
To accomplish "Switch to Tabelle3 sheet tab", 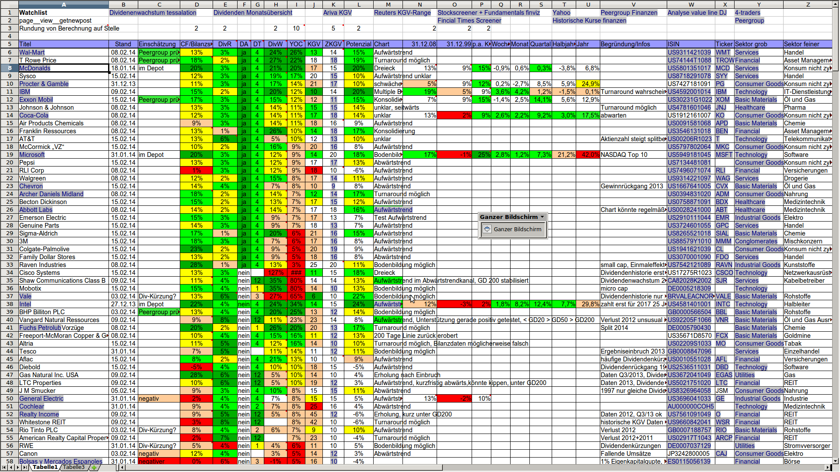I will click(x=73, y=467).
